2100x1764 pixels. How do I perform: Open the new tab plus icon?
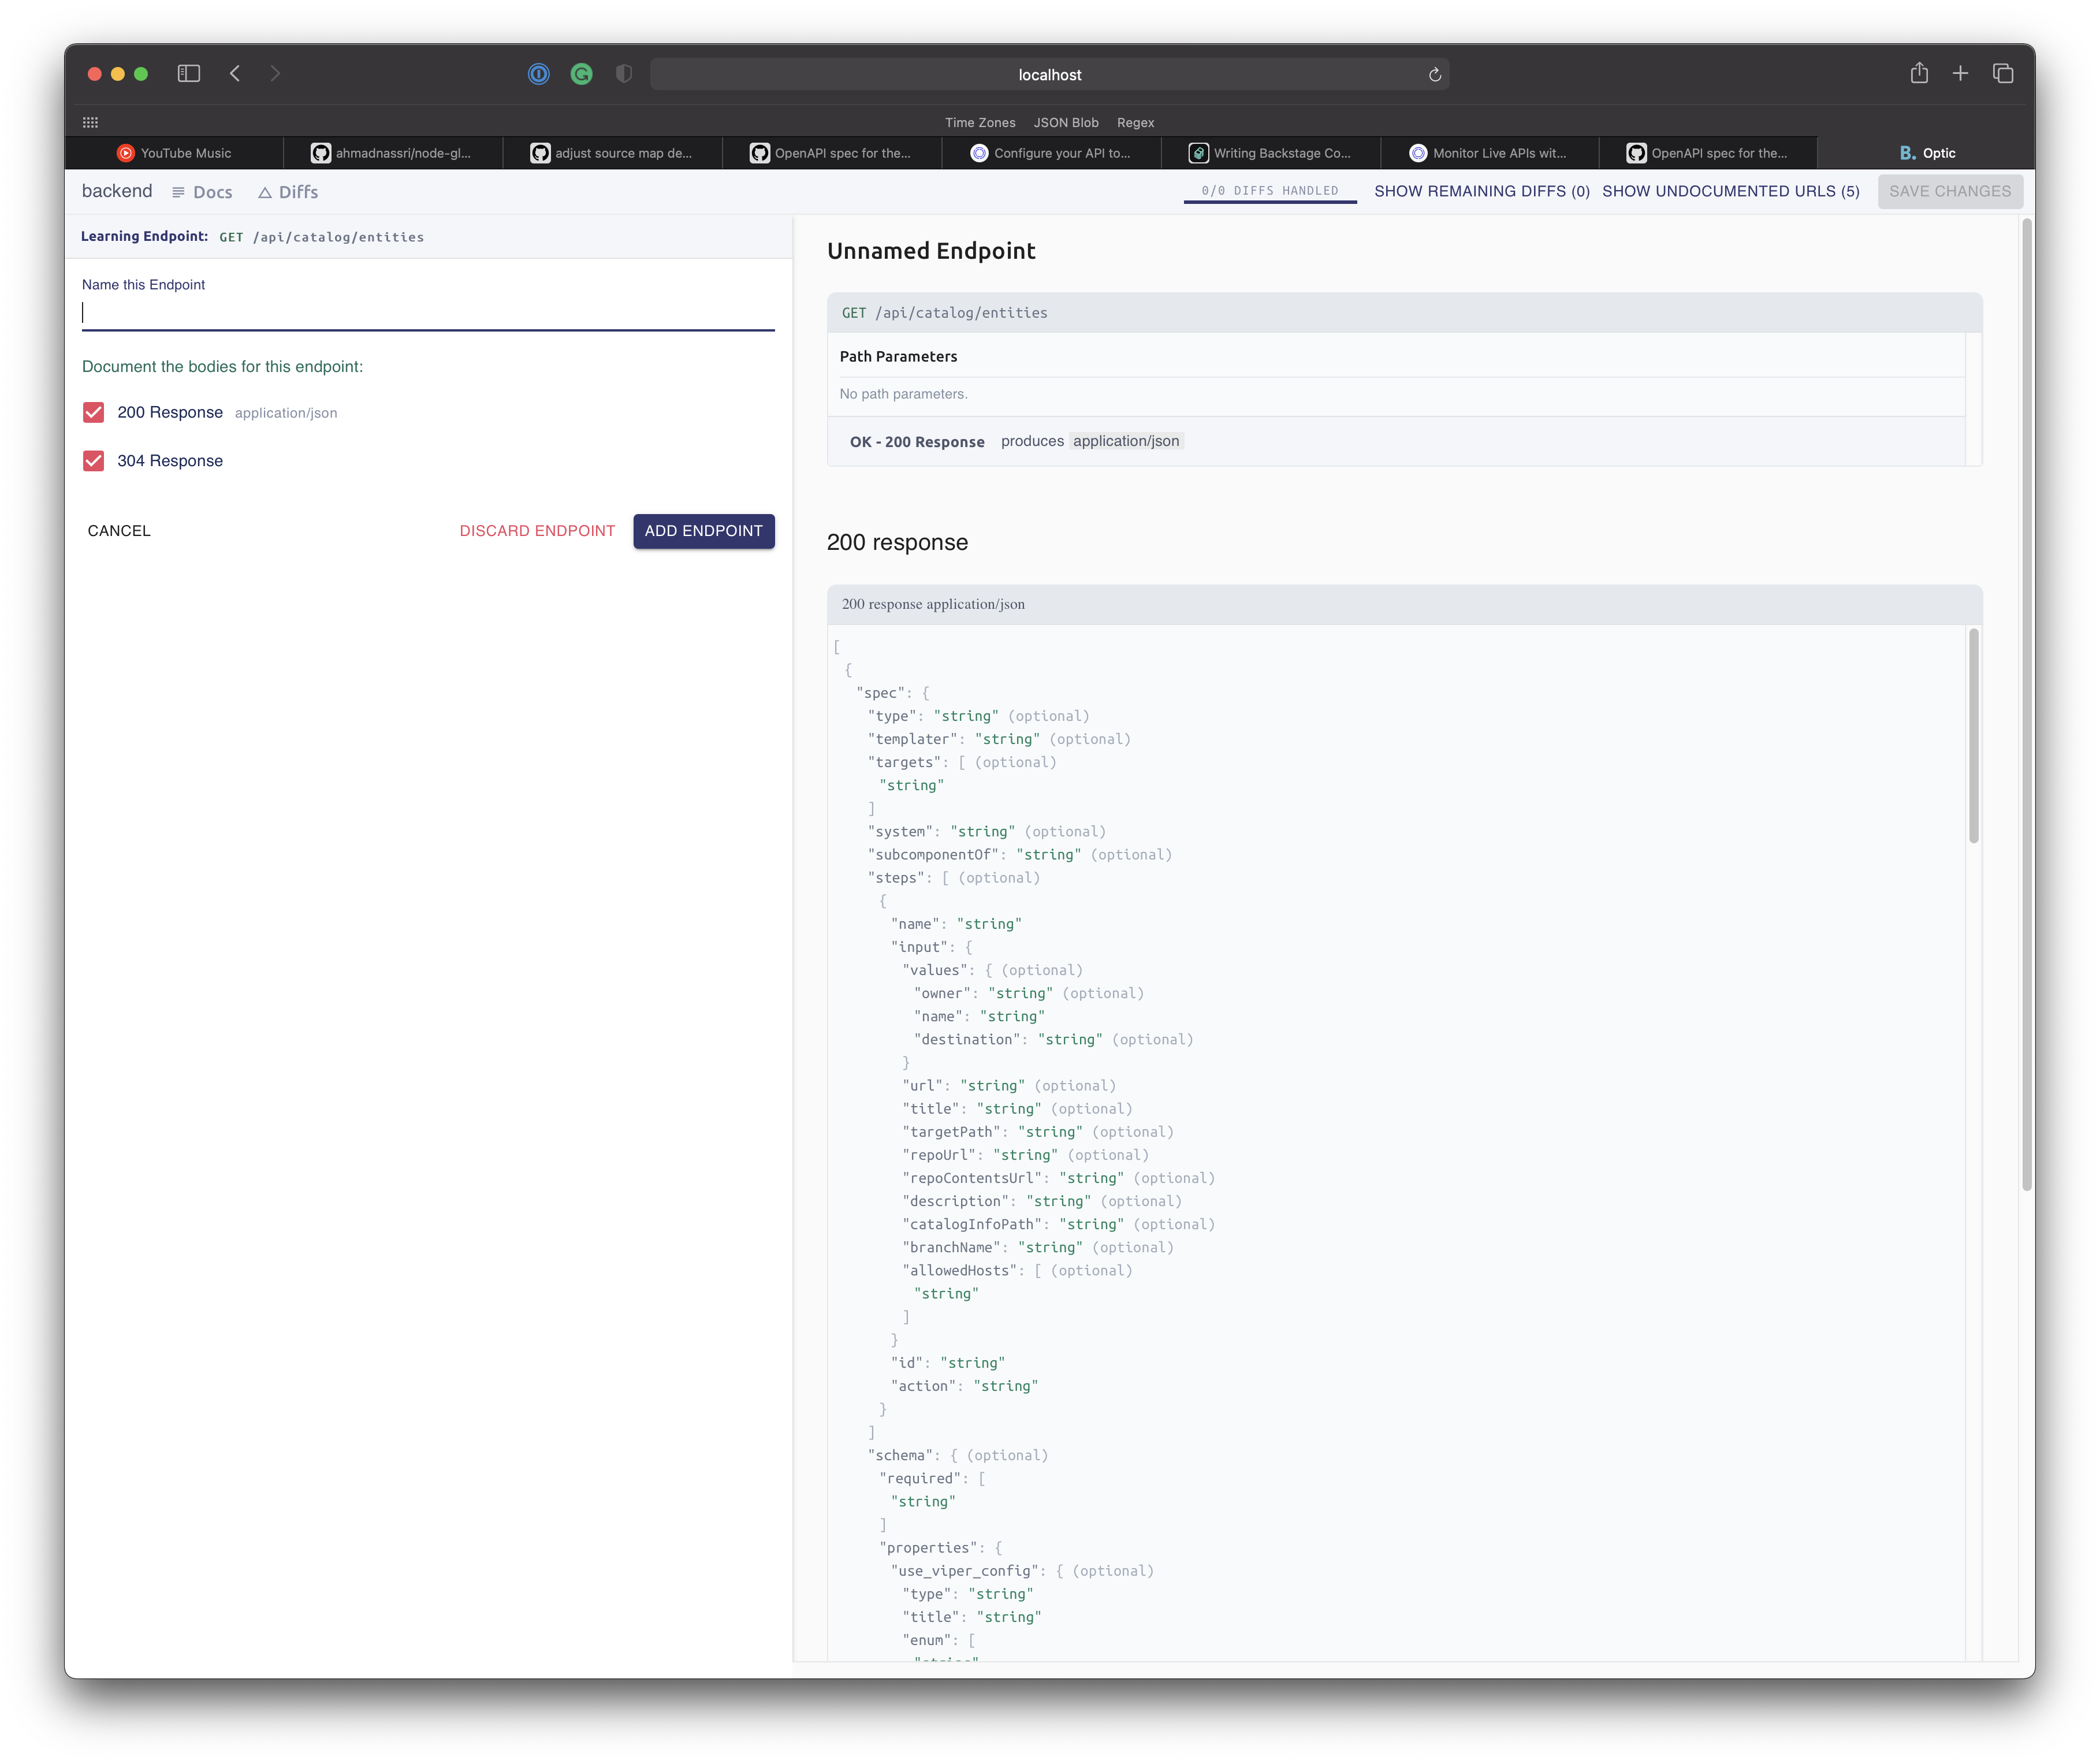coord(1960,74)
